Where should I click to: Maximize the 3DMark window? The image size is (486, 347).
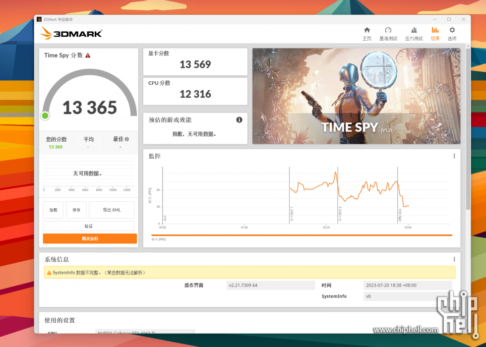click(449, 19)
